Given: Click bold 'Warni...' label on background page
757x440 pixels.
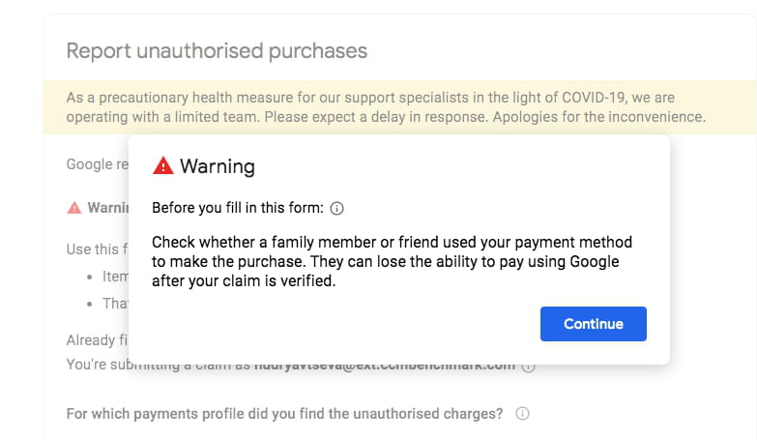Looking at the screenshot, I should tap(107, 207).
